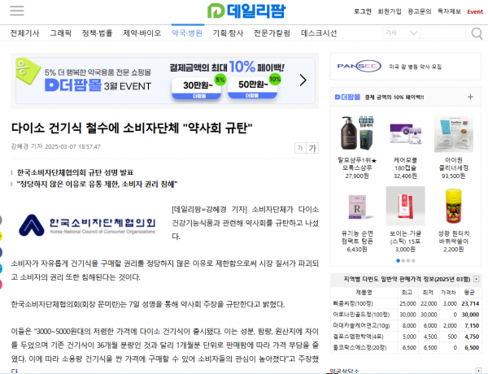Click the banner next arrow chevron
Image resolution: width=488 pixels, height=374 pixels.
coord(303,80)
